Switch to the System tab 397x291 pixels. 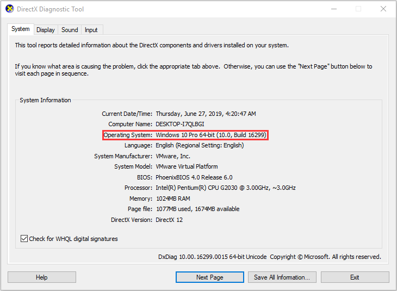tap(21, 29)
